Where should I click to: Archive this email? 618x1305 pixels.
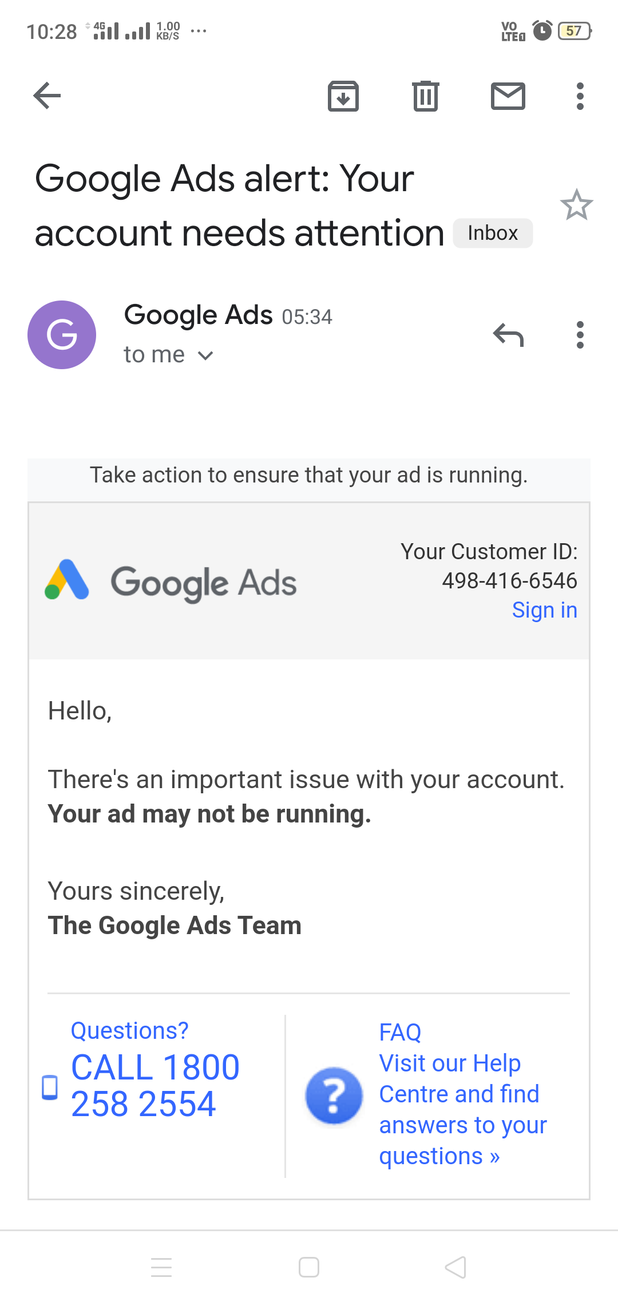click(x=343, y=96)
